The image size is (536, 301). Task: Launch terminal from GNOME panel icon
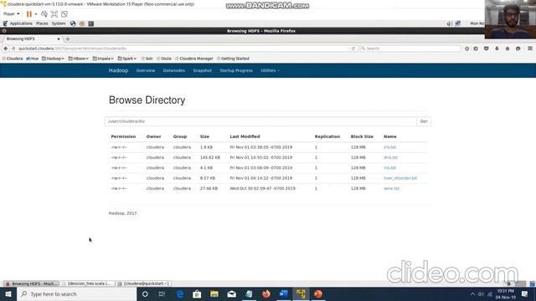coord(91,23)
